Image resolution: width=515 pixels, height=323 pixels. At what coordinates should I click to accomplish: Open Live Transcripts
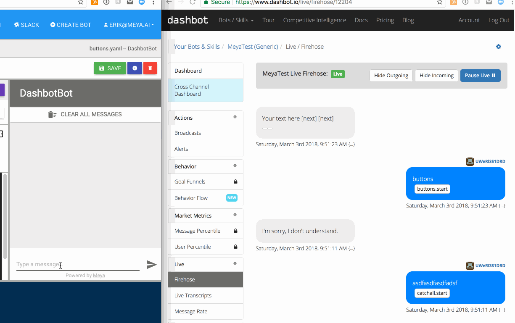click(x=206, y=296)
